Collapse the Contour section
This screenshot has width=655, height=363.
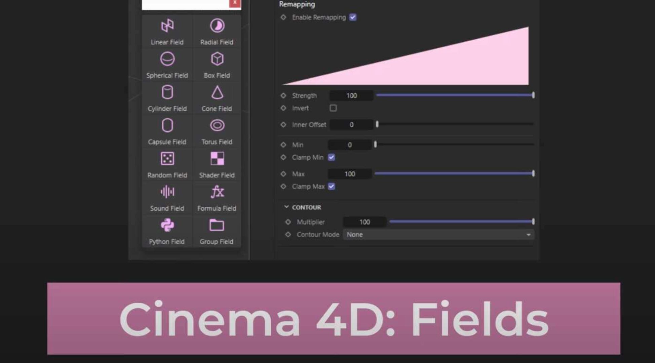(x=286, y=207)
